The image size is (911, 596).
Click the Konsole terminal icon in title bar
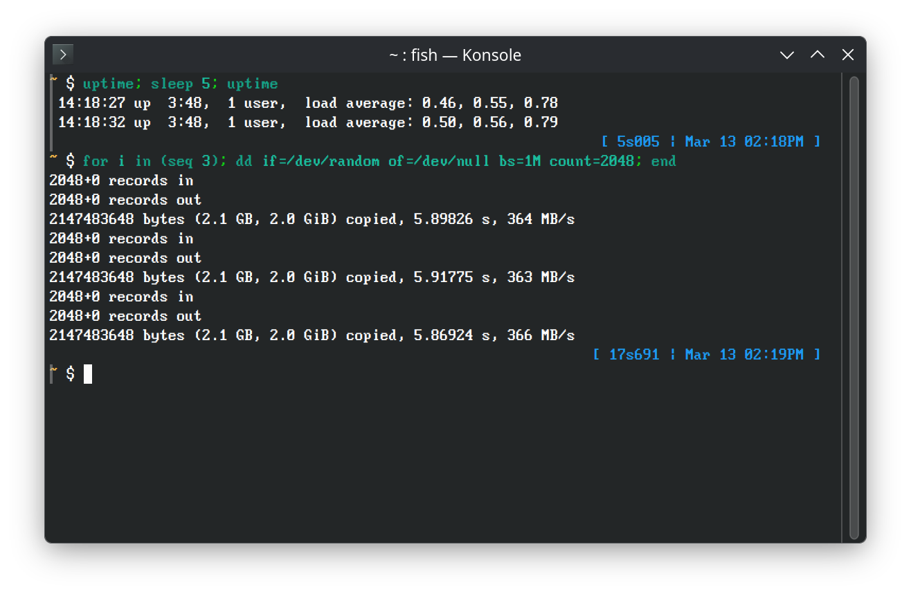(x=63, y=55)
